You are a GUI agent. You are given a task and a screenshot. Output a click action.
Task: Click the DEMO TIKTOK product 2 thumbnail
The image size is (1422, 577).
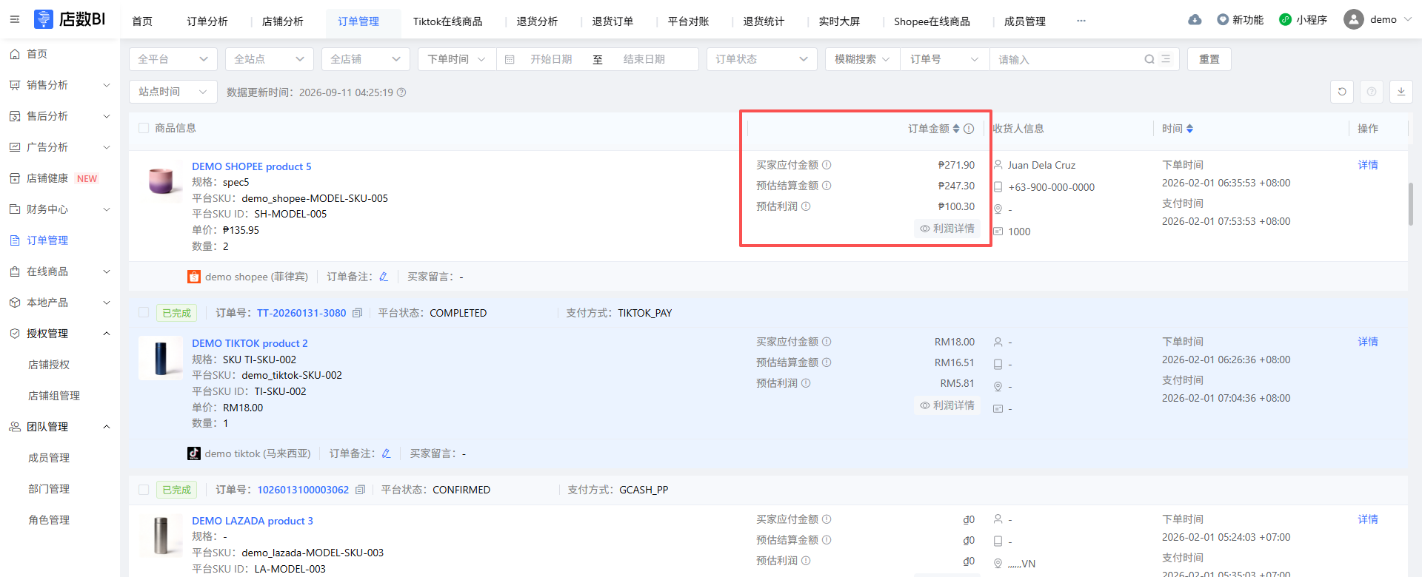161,358
